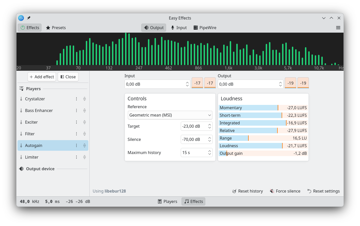Viewport: 360px width, 226px height.
Task: Expand the Reference Geometric mean dropdown
Action: (170, 115)
